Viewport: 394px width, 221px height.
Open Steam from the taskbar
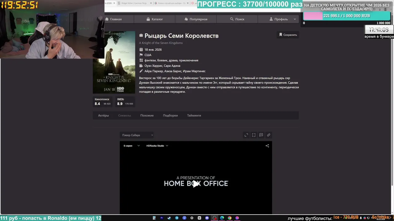tap(169, 218)
